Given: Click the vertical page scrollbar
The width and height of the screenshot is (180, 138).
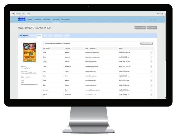Looking at the screenshot, I should pos(165,37).
